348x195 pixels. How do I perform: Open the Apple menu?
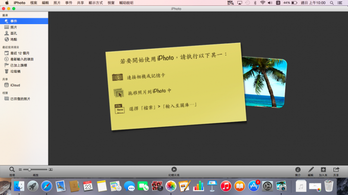click(x=7, y=3)
